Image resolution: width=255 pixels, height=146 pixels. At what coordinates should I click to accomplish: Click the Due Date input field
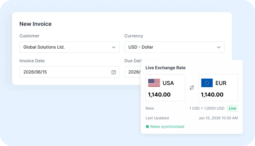click(x=133, y=72)
